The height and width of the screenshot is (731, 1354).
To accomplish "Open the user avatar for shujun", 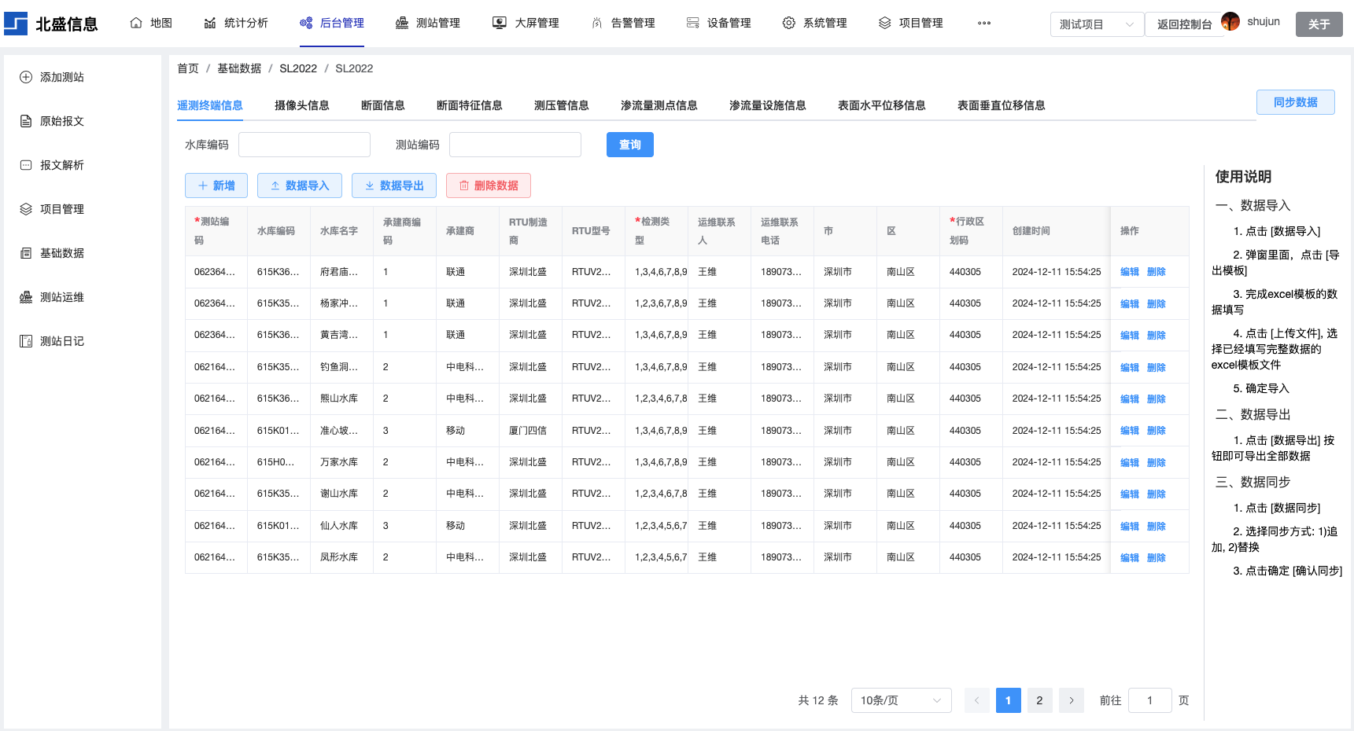I will (x=1230, y=22).
